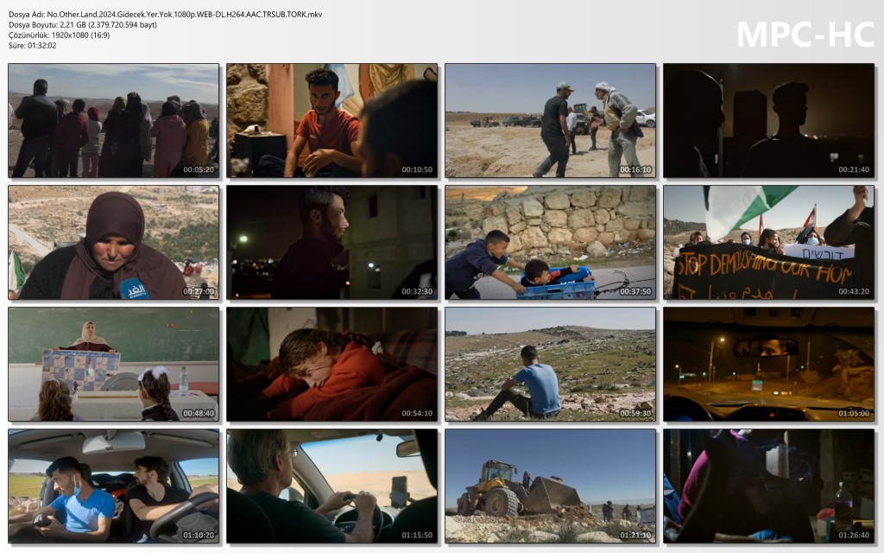
Task: Click the thumbnail stamped 00:05:20
Action: point(113,121)
